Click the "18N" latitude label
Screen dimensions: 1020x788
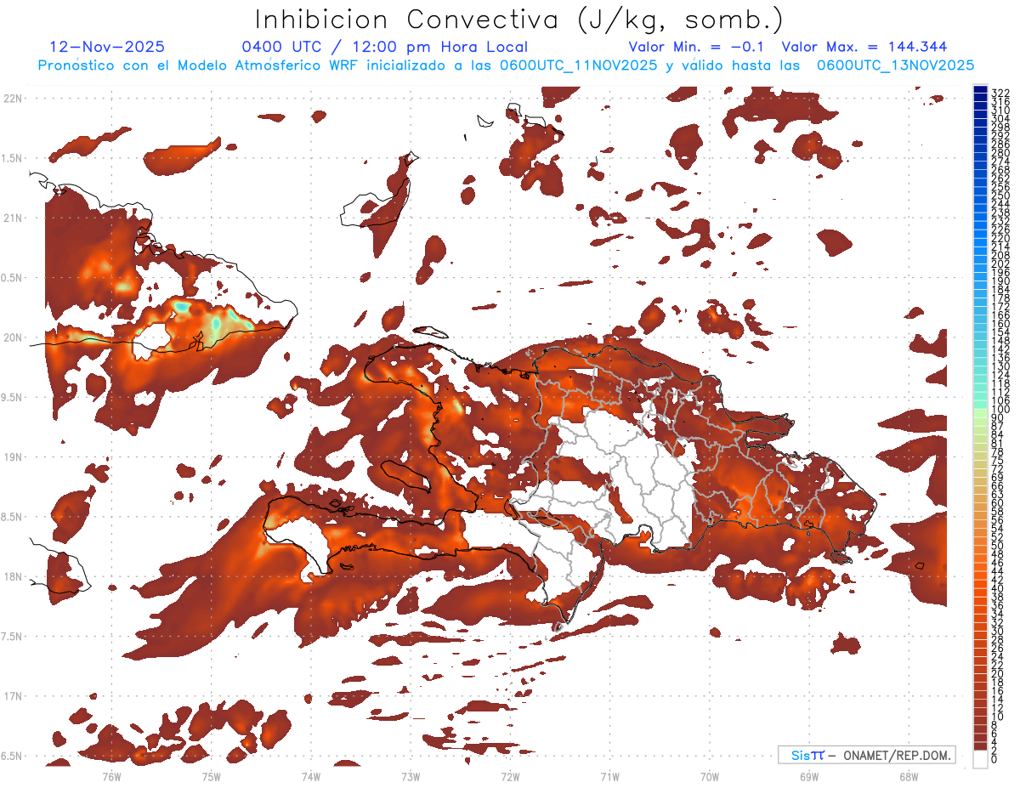[13, 576]
